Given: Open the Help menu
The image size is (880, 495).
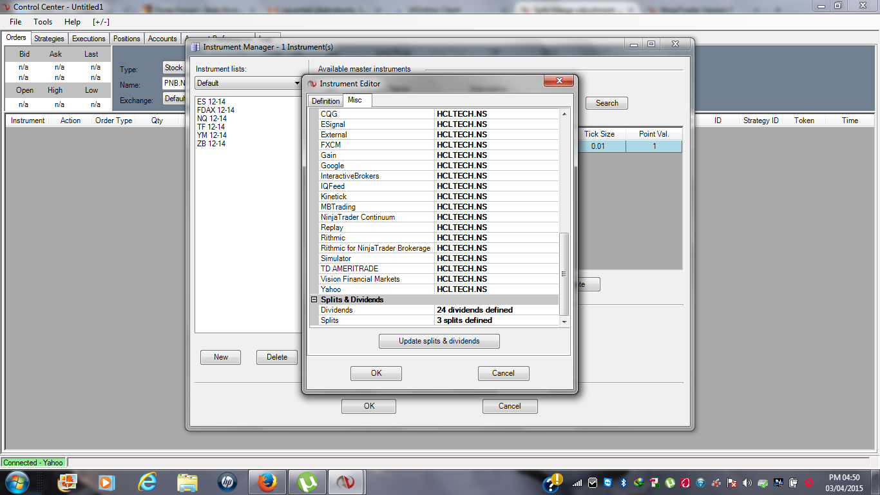Looking at the screenshot, I should coord(72,22).
